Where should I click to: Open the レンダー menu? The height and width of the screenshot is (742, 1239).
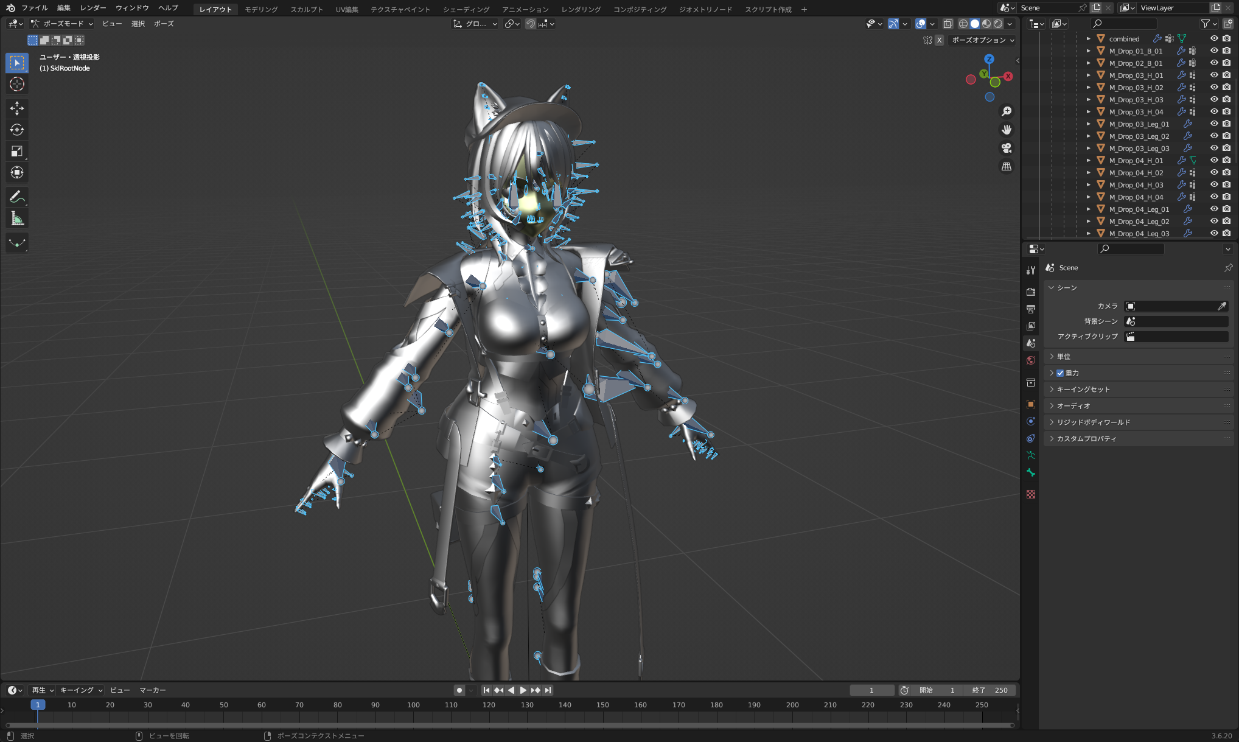(93, 8)
